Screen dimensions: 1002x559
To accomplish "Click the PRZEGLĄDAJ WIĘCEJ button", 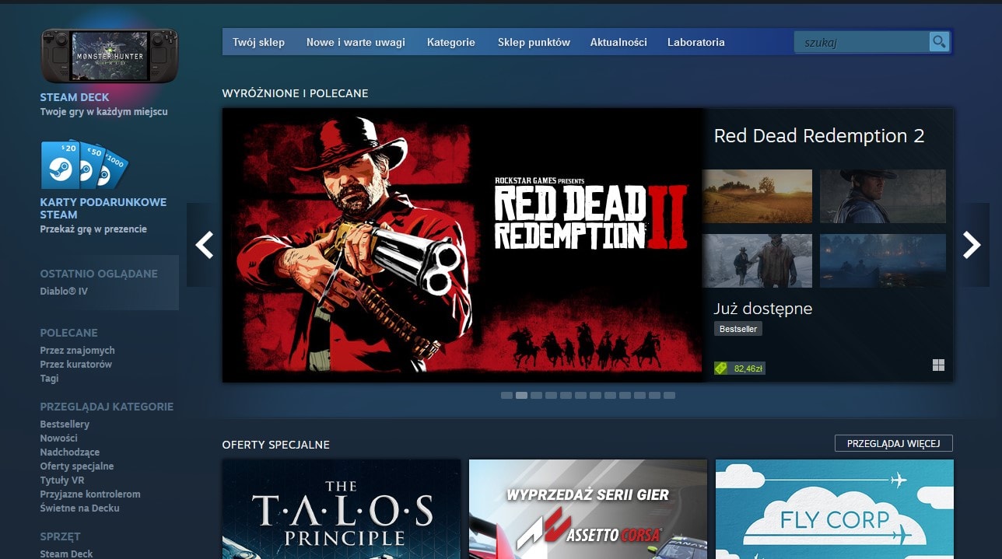I will 895,442.
